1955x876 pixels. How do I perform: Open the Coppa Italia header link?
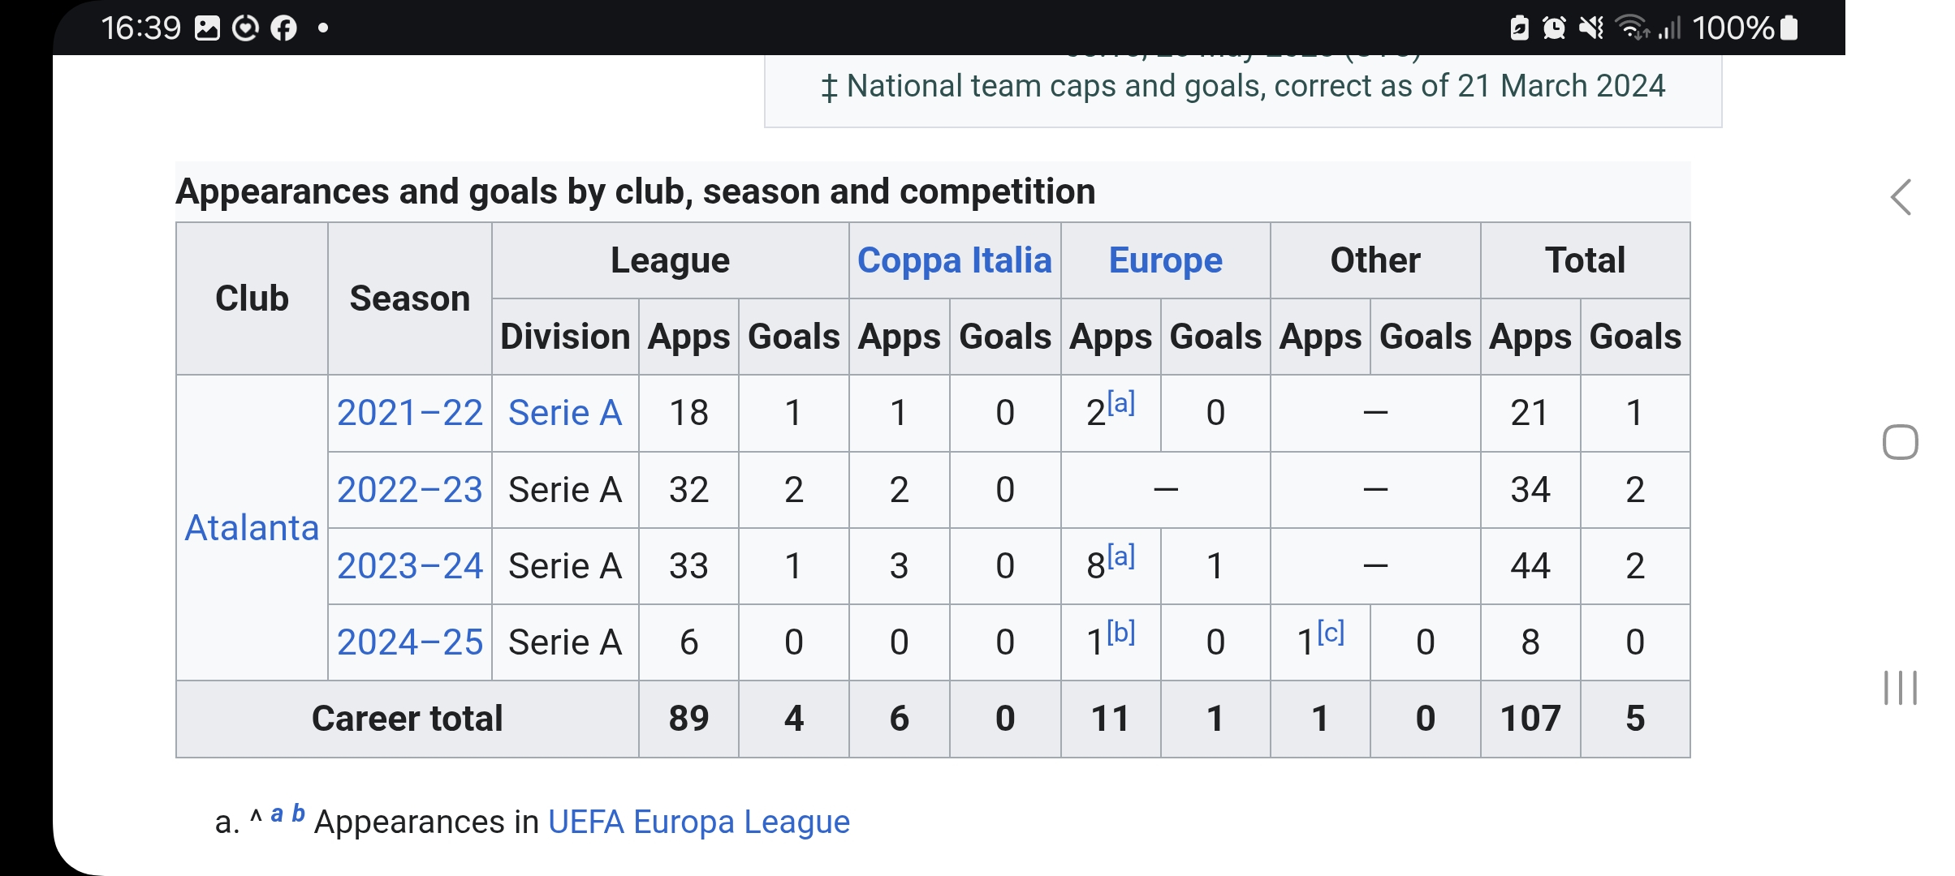955,260
